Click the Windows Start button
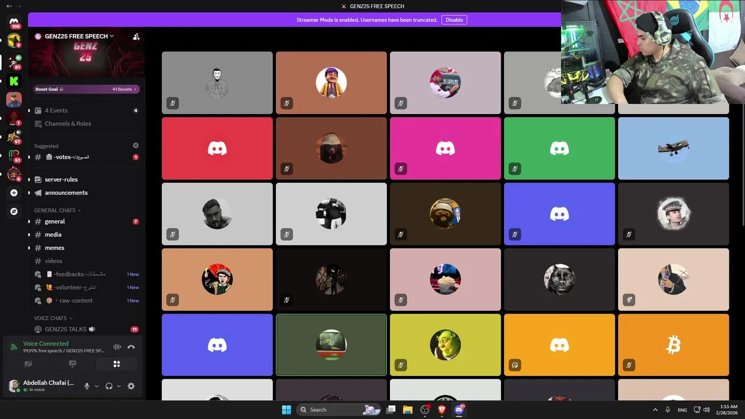745x419 pixels. (286, 410)
